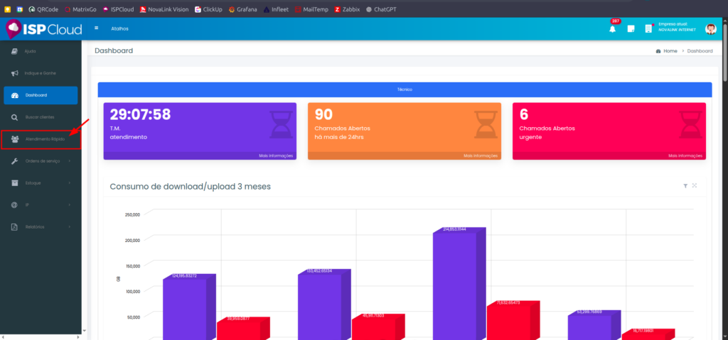Toggle the sidebar with hamburger icon
The width and height of the screenshot is (728, 340).
(x=97, y=28)
